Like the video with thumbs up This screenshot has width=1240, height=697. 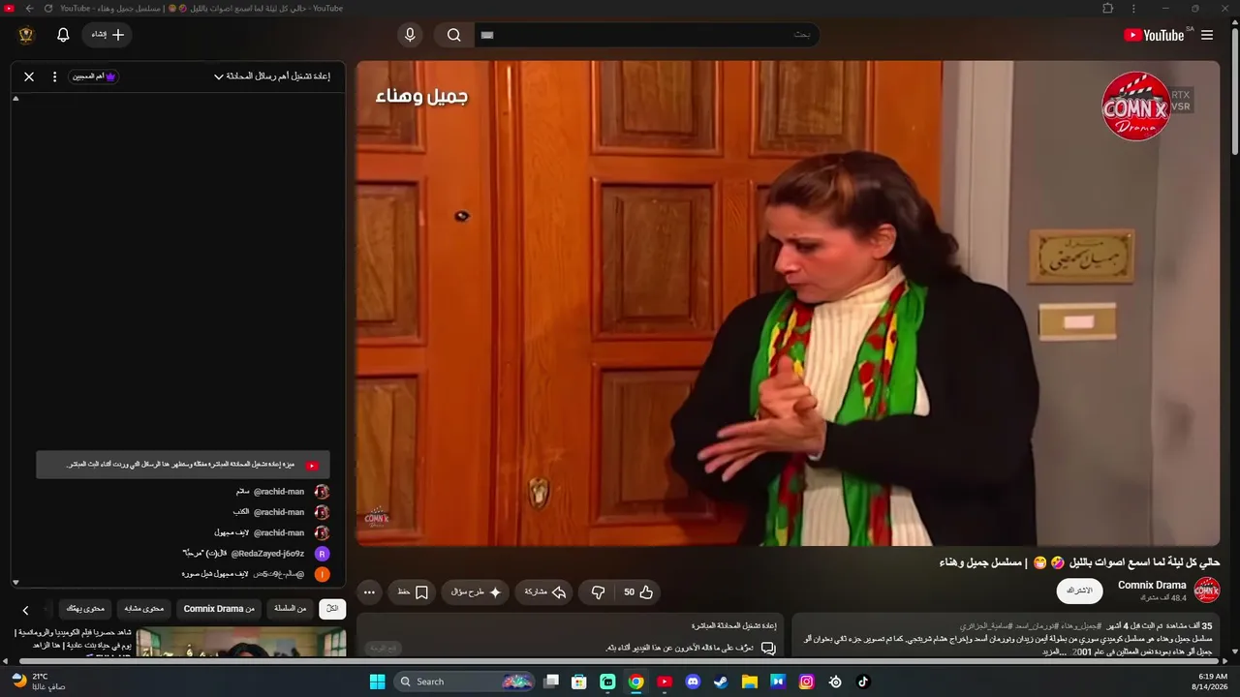click(637, 592)
